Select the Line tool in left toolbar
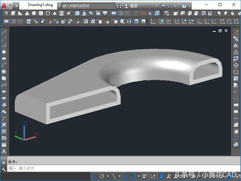This screenshot has height=181, width=241. click(4, 32)
